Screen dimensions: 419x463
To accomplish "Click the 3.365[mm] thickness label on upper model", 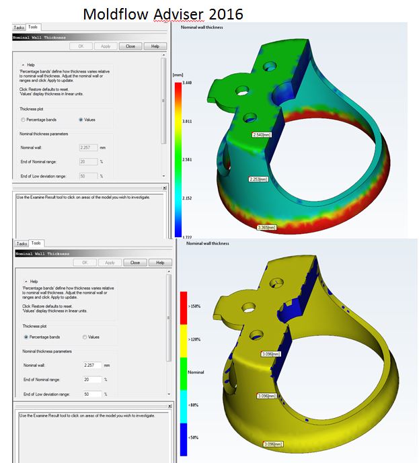I will coord(266,227).
